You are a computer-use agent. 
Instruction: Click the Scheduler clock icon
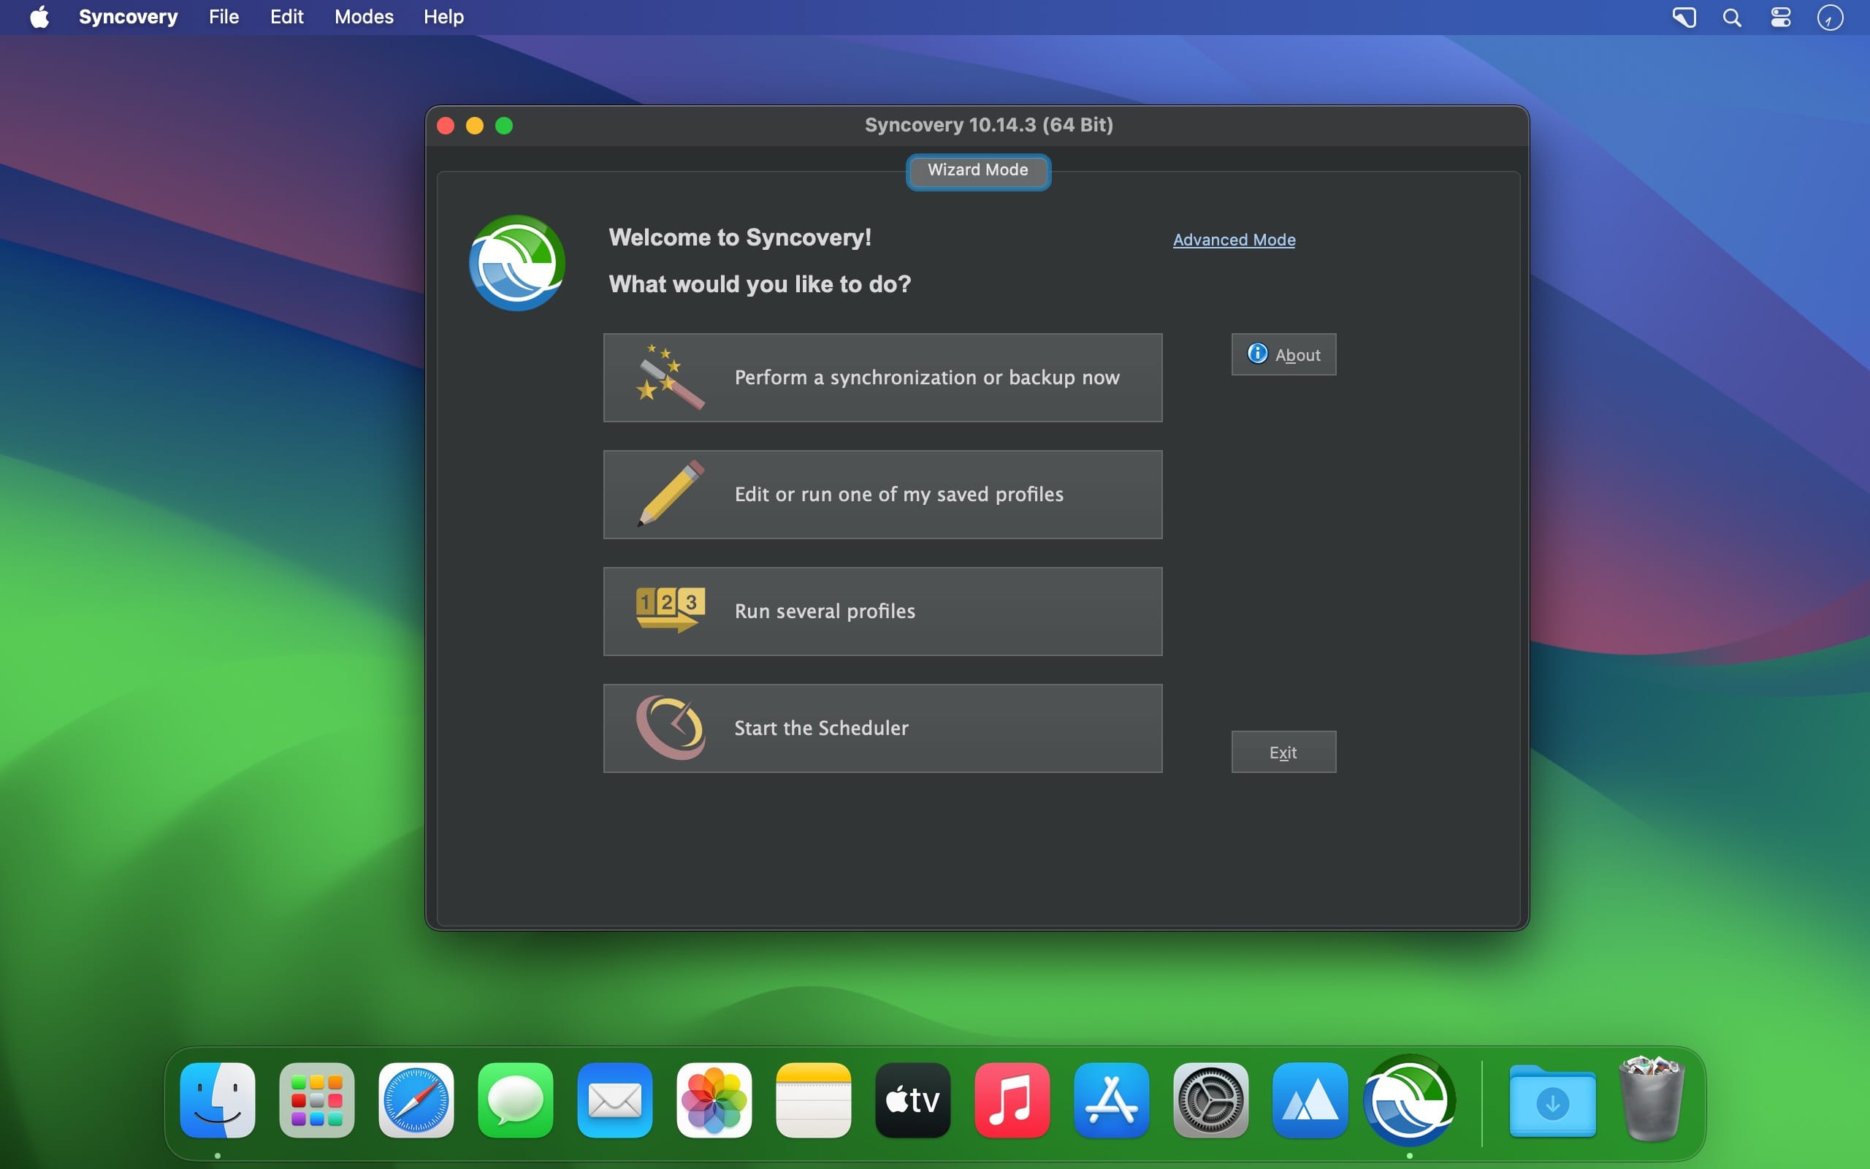(670, 728)
